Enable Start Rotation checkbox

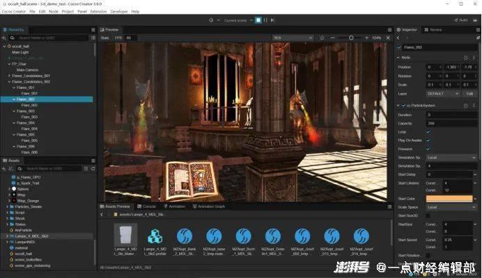tap(428, 255)
